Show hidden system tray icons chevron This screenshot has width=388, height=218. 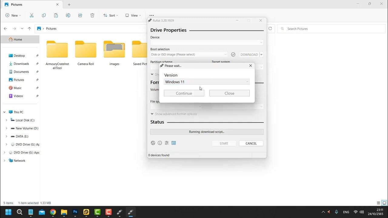tap(323, 212)
